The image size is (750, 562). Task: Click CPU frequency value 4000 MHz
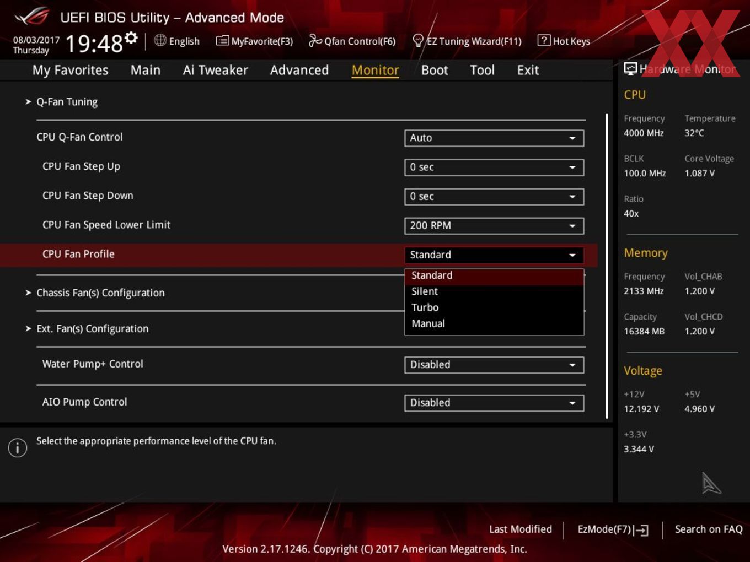644,133
